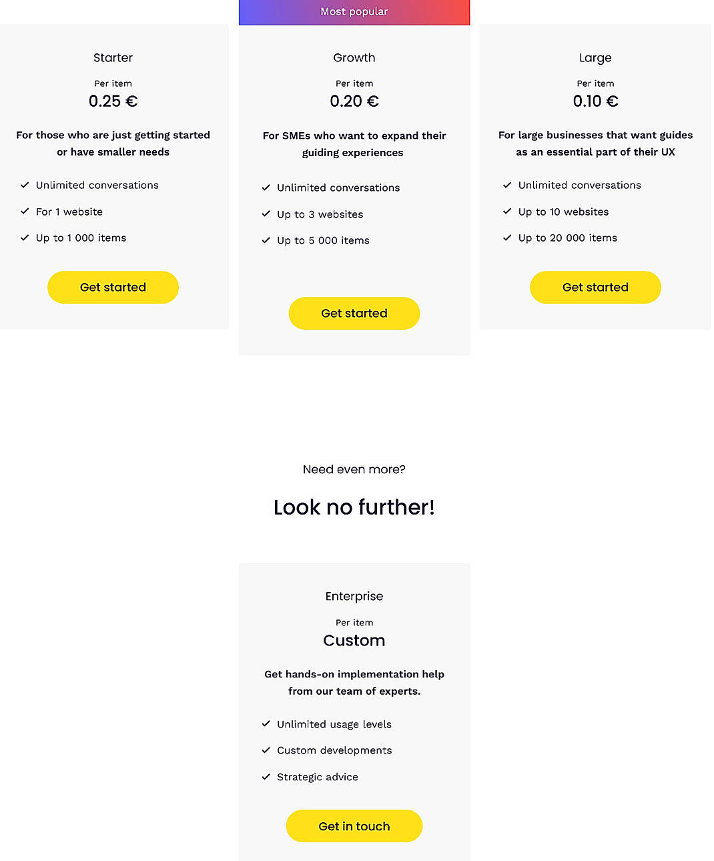Click the Look no further! heading

[x=354, y=507]
